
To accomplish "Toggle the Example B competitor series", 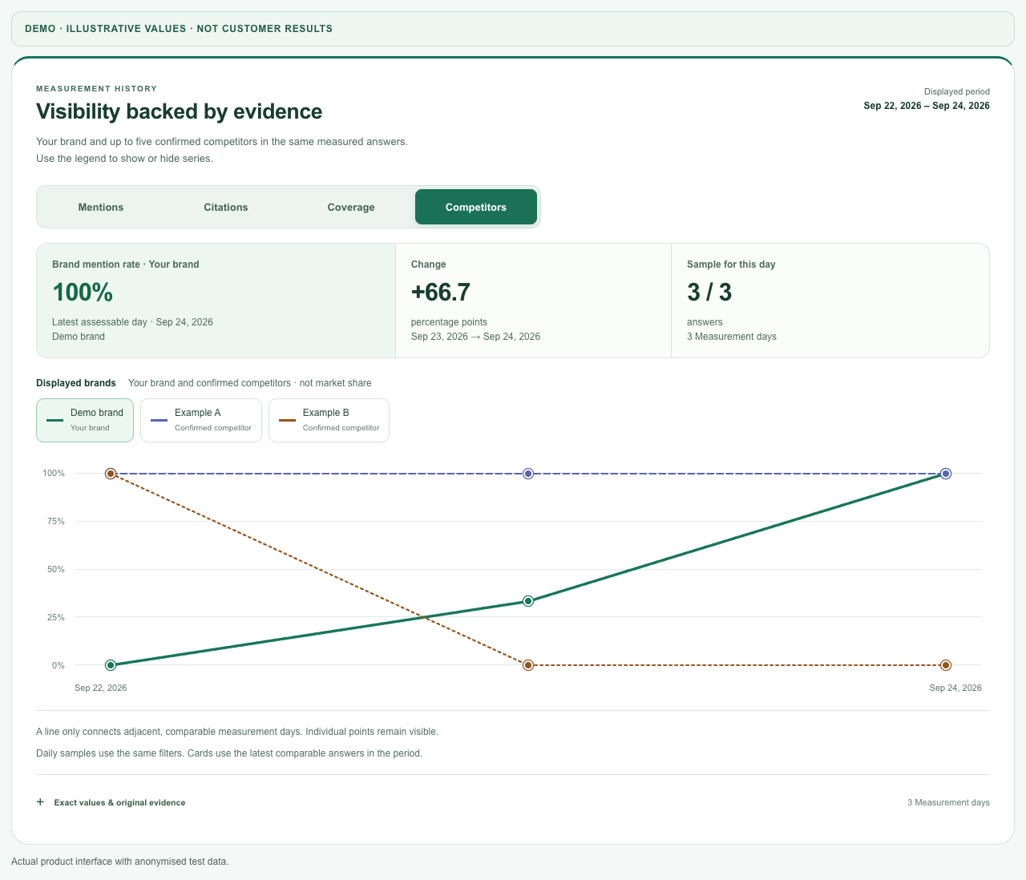I will coord(329,420).
